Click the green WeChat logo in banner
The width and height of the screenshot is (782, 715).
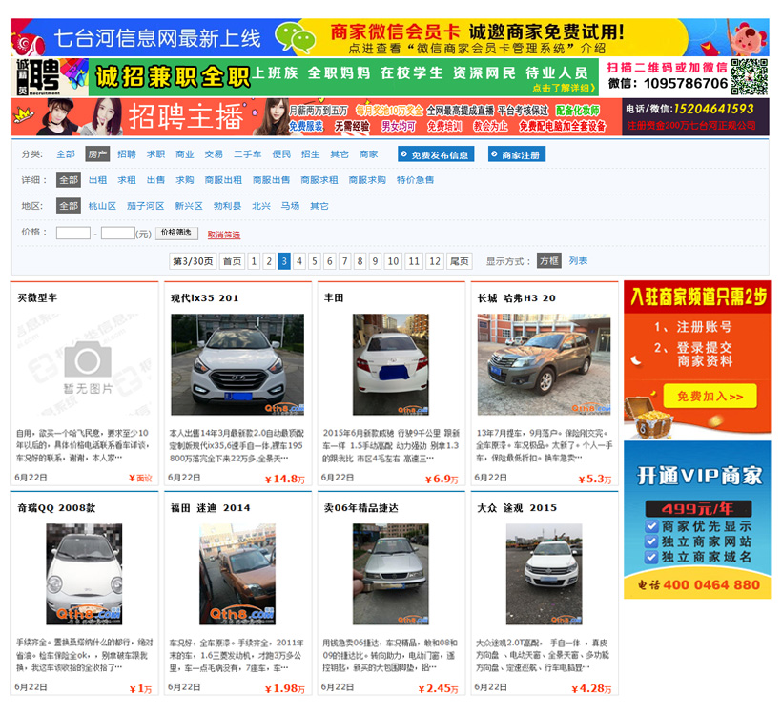[x=296, y=38]
